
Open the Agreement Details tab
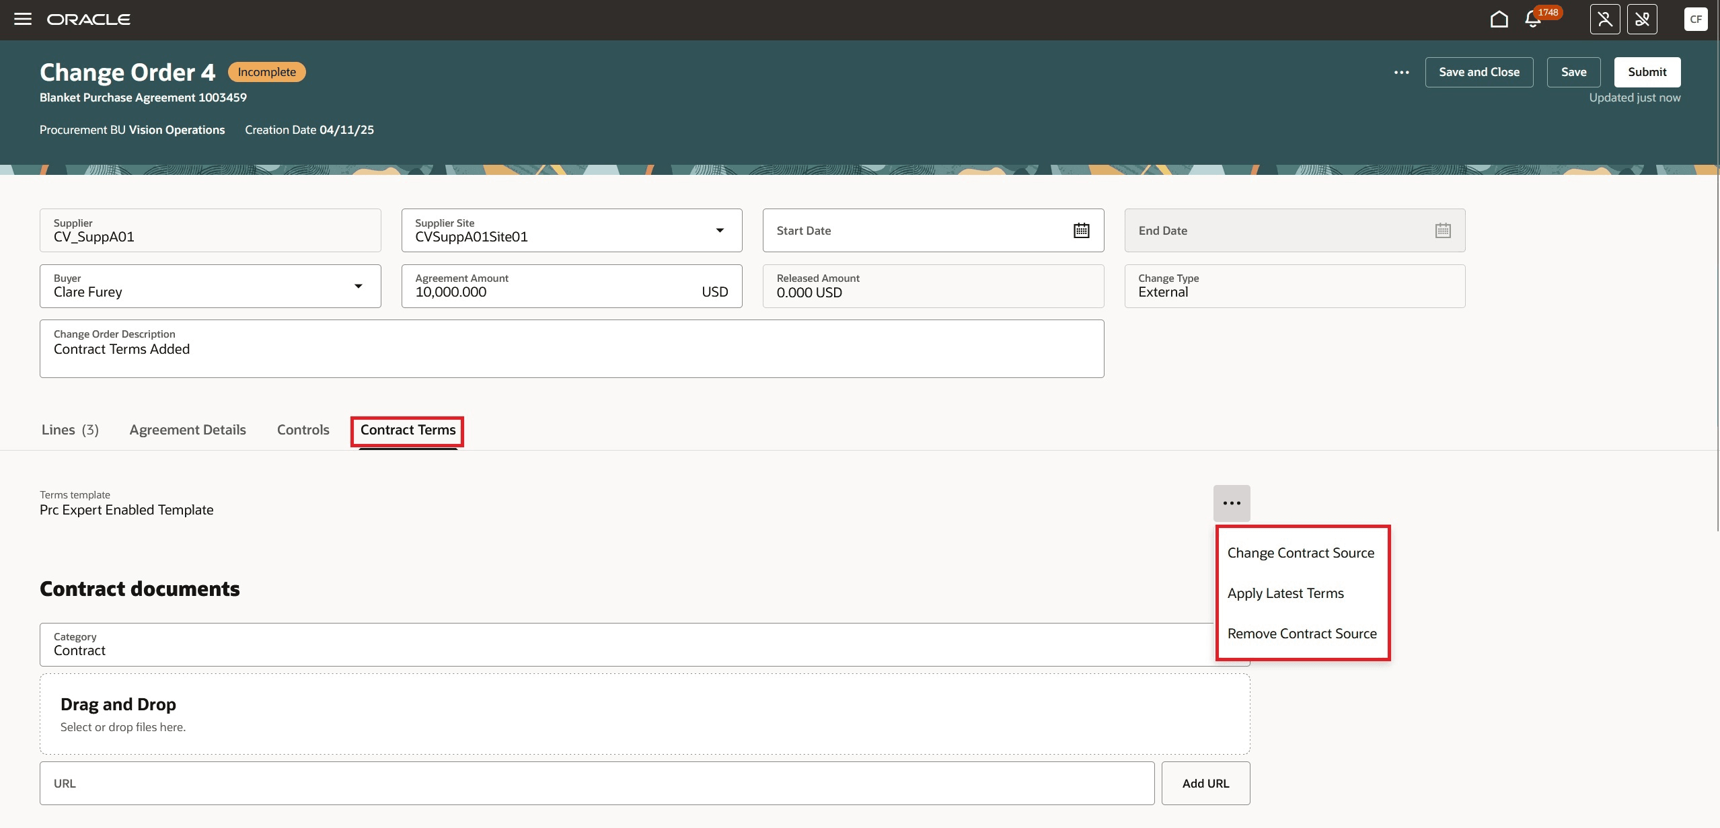point(187,430)
